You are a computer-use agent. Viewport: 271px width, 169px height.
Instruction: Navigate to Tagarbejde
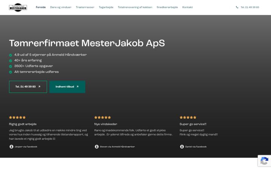pos(106,7)
